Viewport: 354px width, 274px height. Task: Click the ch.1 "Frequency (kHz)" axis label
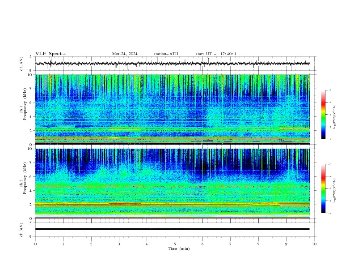coord(25,104)
